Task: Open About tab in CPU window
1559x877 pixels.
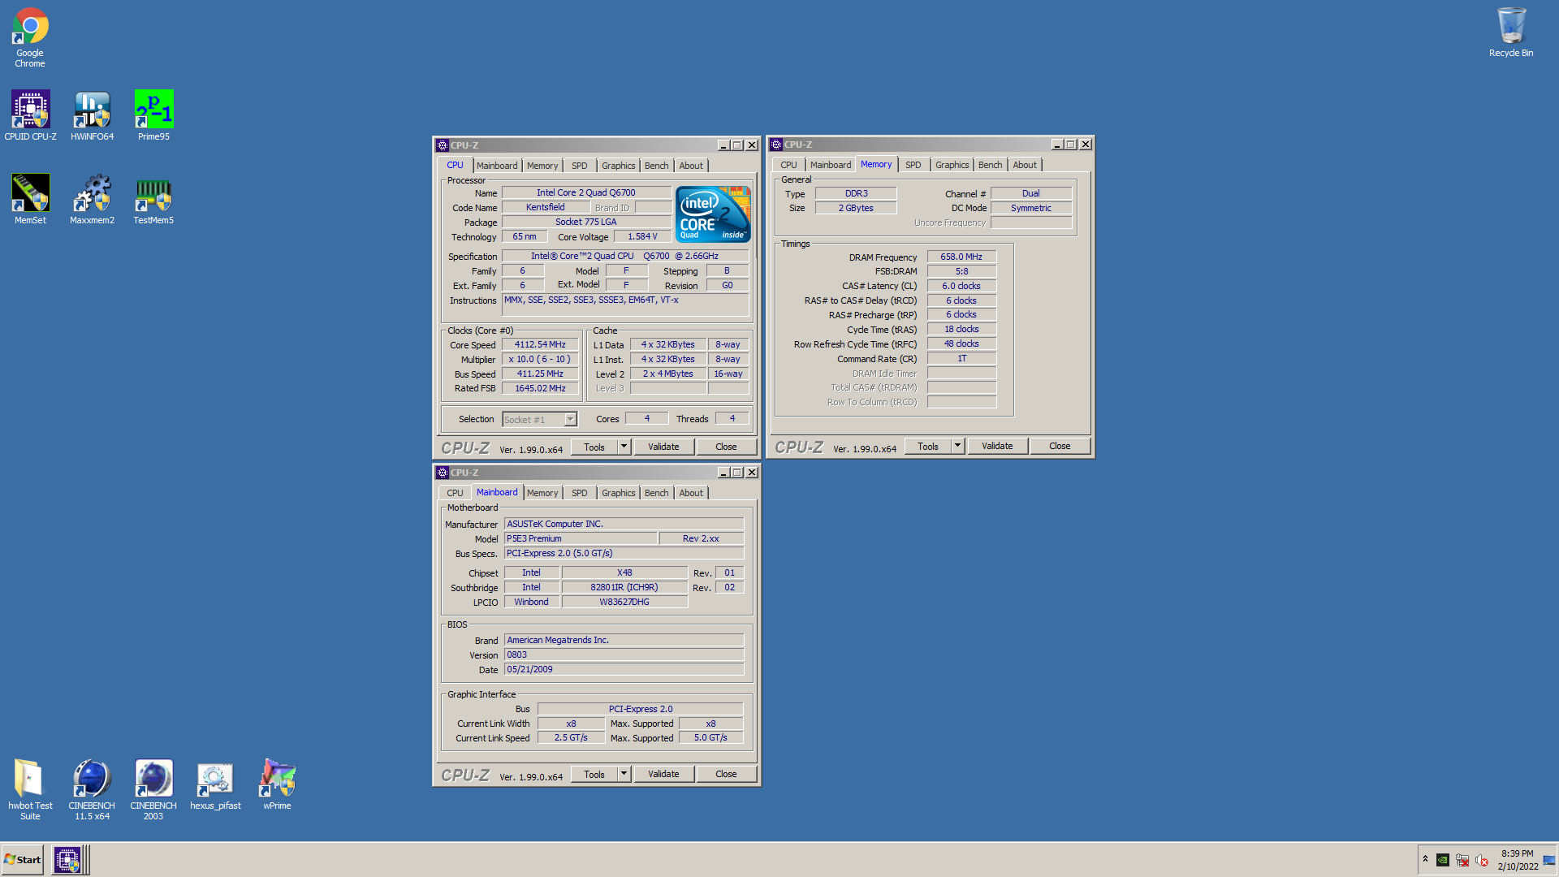Action: (x=691, y=166)
